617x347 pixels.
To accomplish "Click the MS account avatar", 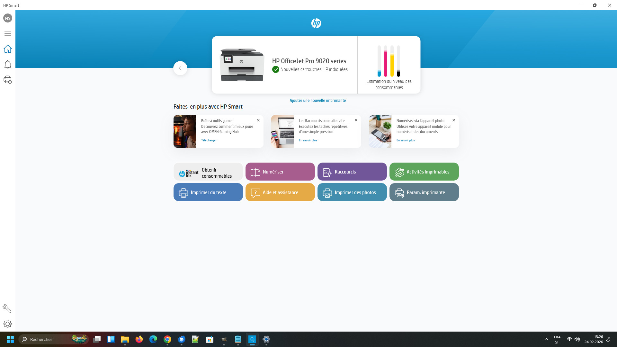I will 8,18.
